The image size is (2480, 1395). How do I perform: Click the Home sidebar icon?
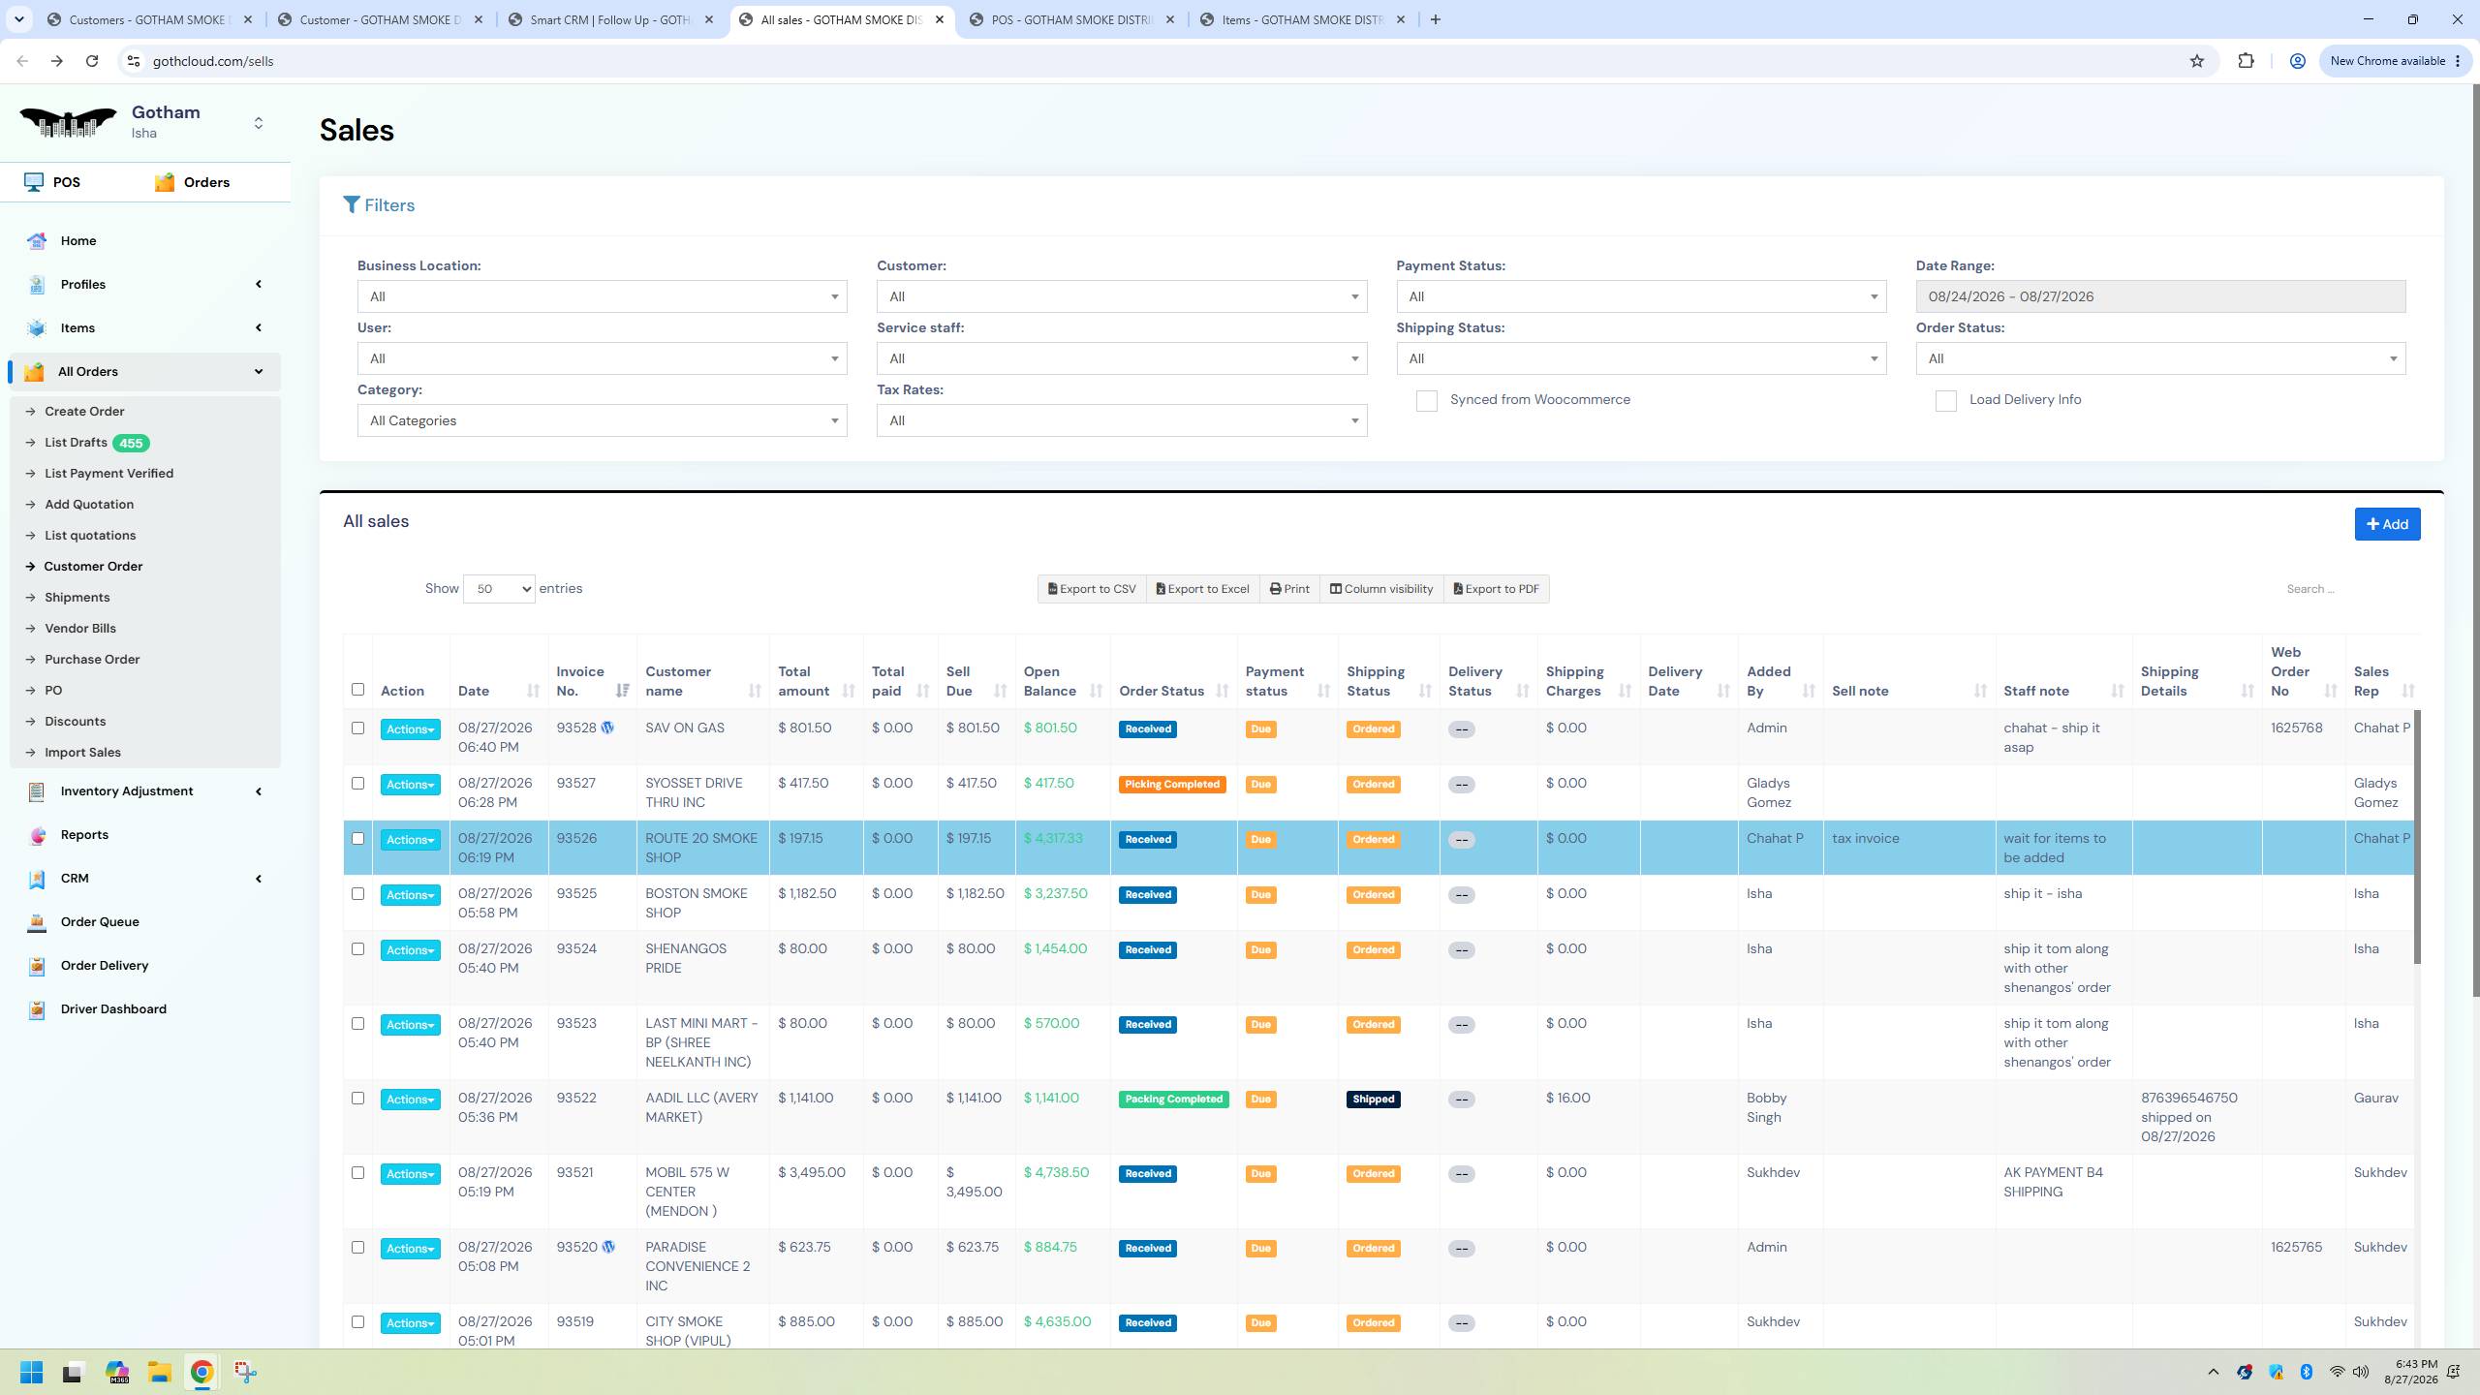coord(37,241)
